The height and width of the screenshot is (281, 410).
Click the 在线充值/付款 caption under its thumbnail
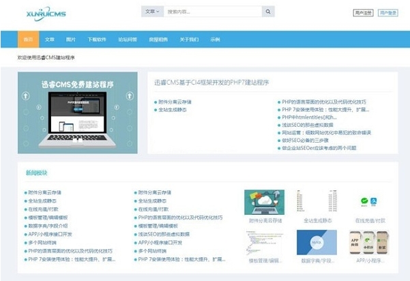point(370,220)
